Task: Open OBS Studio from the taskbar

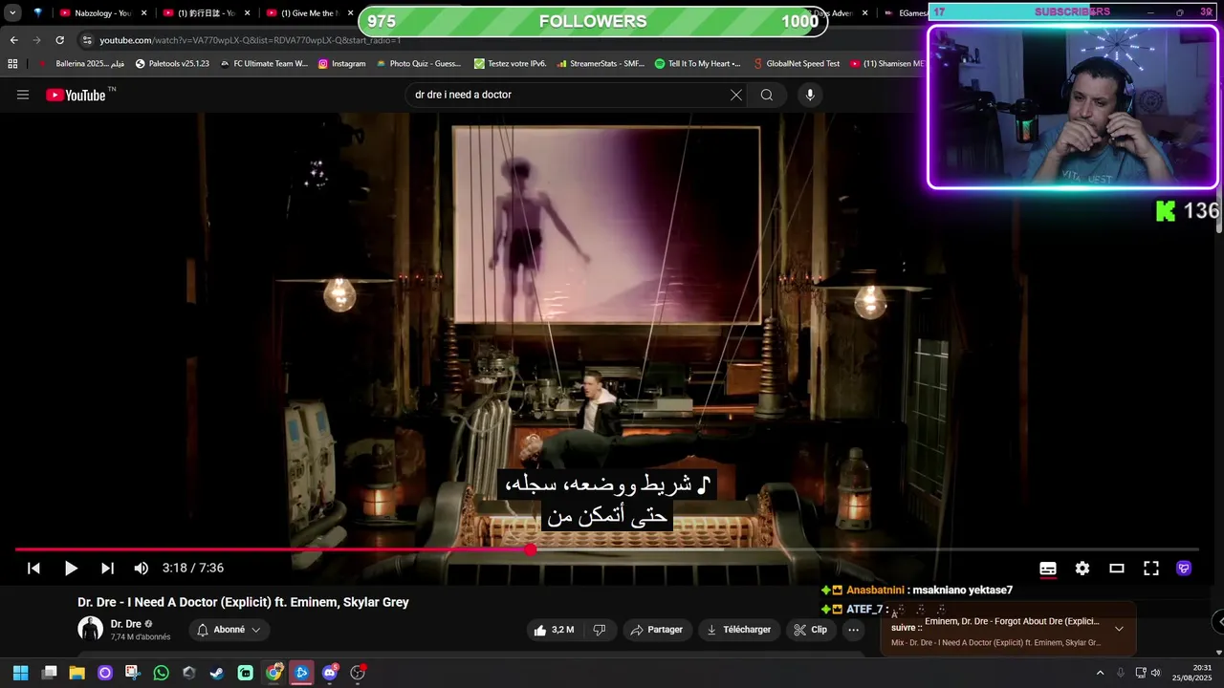Action: [x=358, y=673]
